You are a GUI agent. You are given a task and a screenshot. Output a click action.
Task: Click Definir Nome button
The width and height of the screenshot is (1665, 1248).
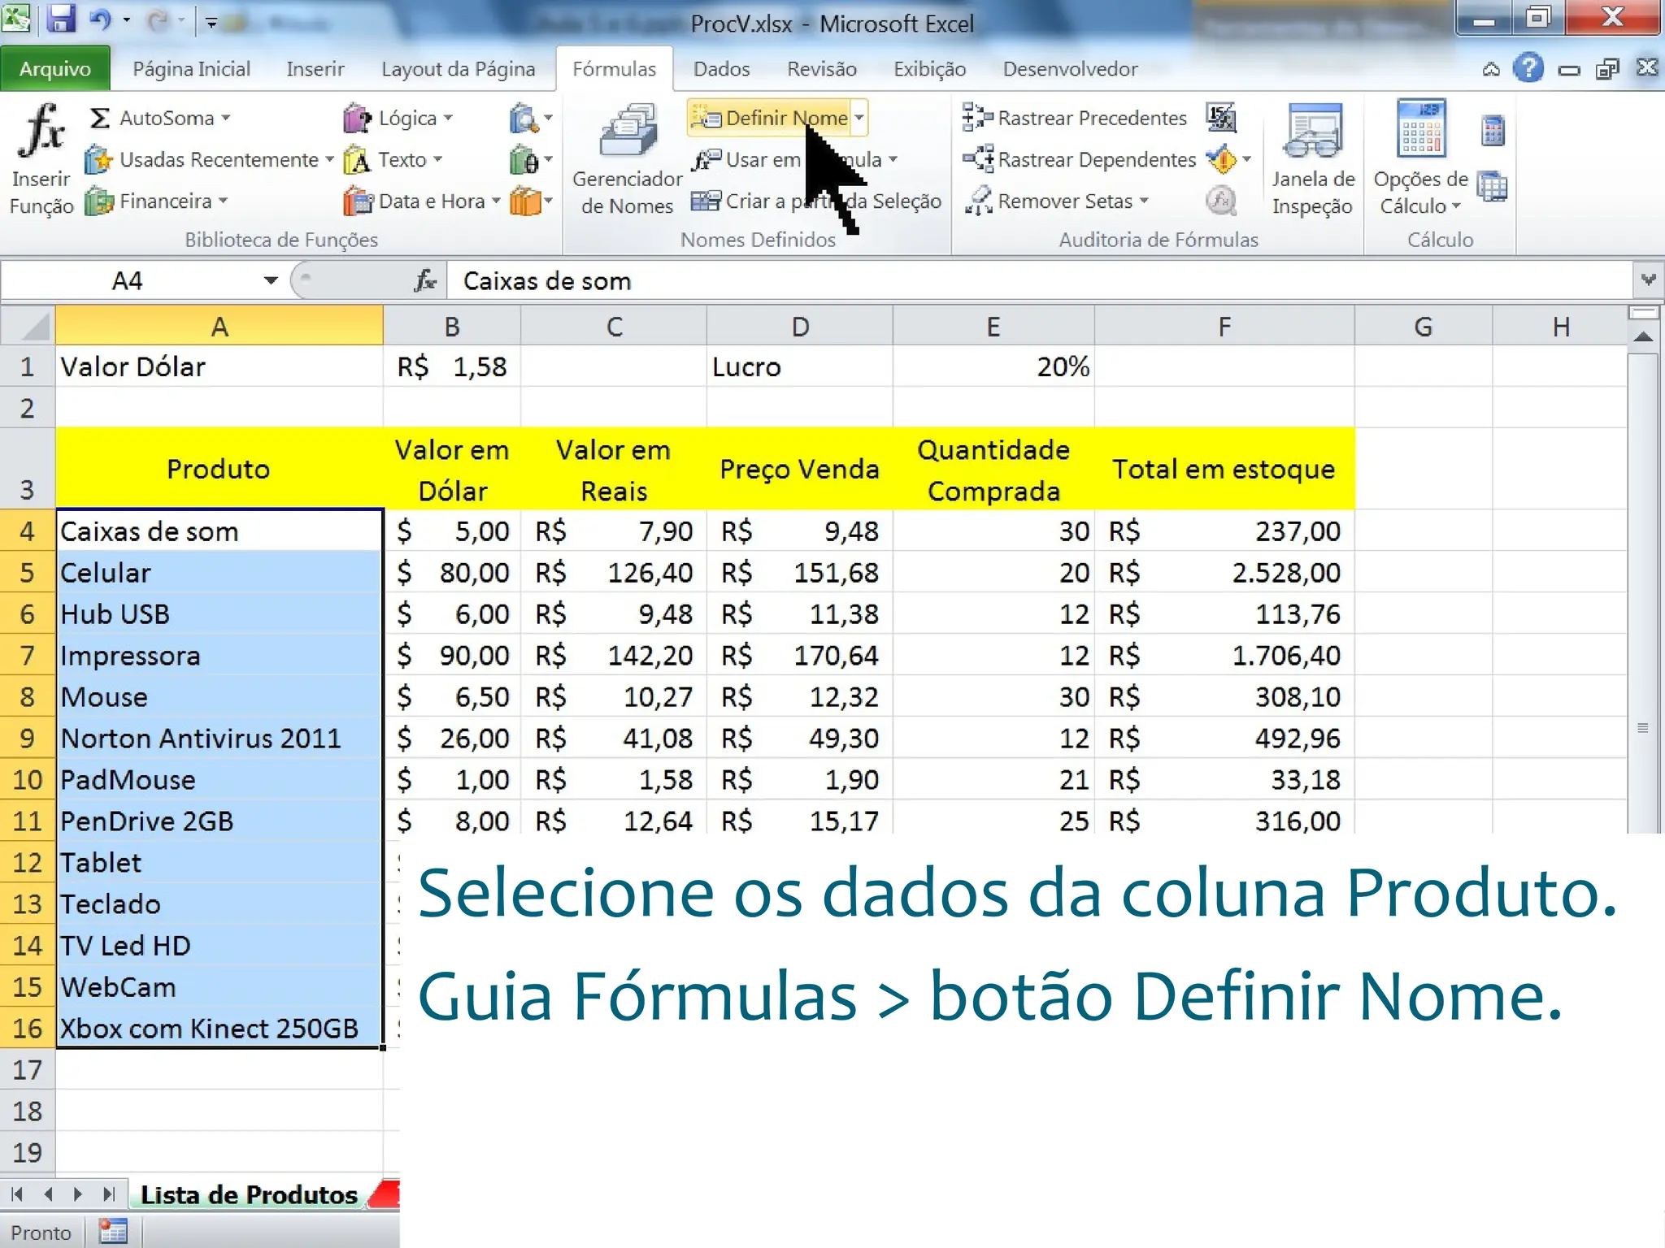coord(769,119)
